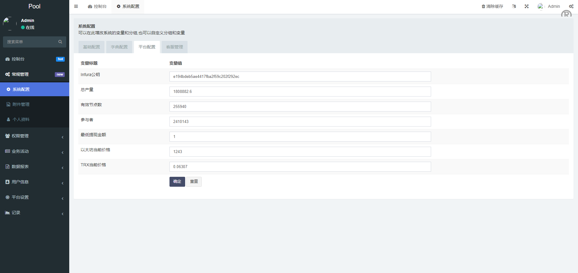Click the Infura公钥 input field
This screenshot has width=578, height=273.
tap(300, 76)
